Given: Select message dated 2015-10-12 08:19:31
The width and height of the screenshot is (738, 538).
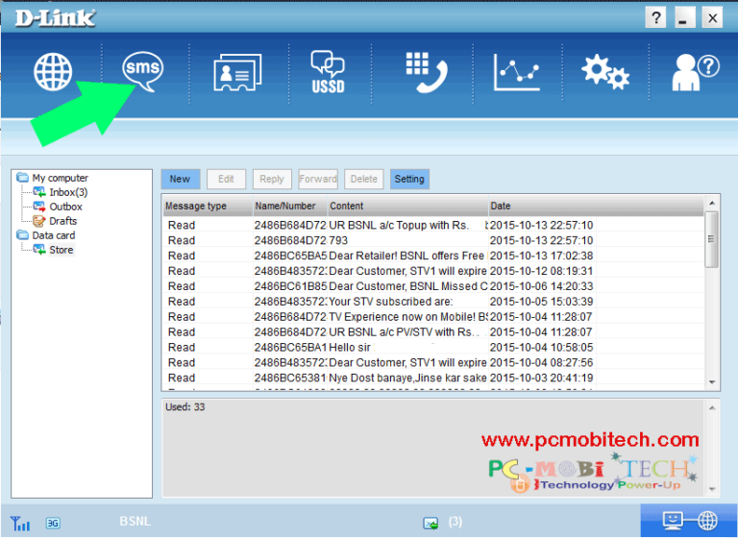Looking at the screenshot, I should point(433,271).
